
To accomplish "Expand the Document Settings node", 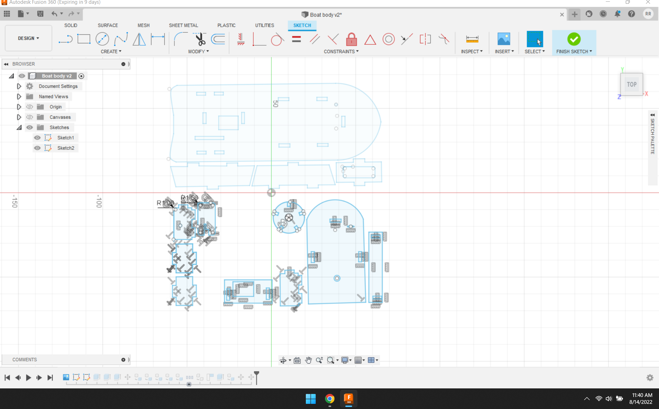I will (x=19, y=86).
